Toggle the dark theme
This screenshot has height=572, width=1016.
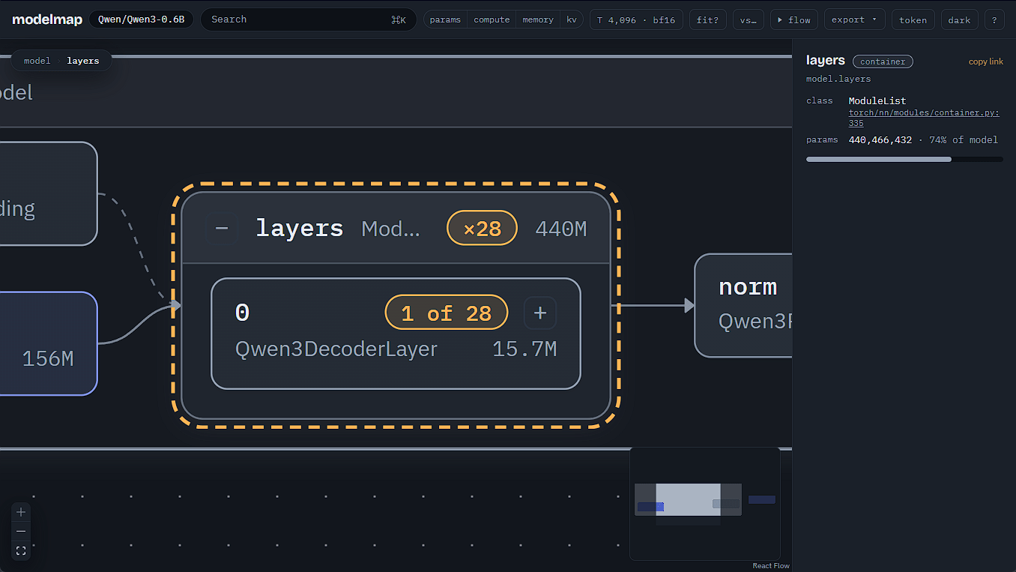(x=959, y=19)
